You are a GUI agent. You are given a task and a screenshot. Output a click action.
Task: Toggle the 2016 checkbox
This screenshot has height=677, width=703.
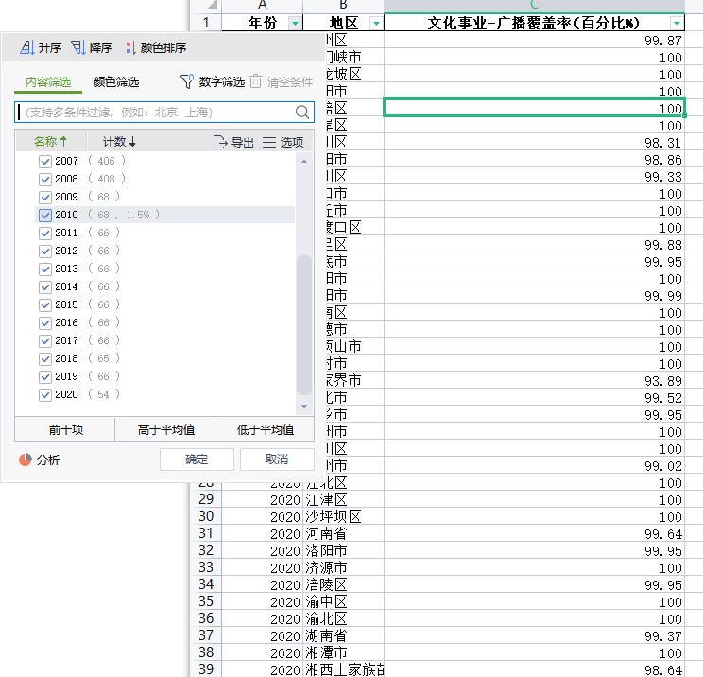(x=44, y=322)
